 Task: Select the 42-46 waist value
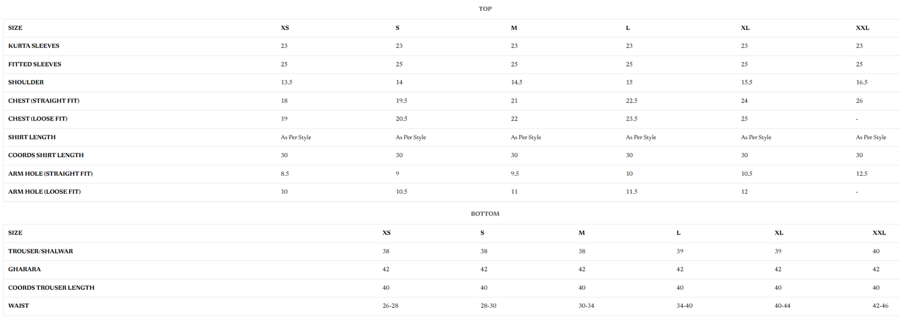[x=880, y=306]
